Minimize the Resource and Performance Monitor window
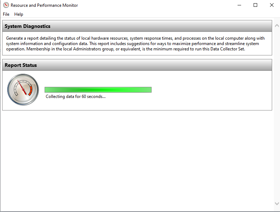The height and width of the screenshot is (212, 280). (x=239, y=5)
